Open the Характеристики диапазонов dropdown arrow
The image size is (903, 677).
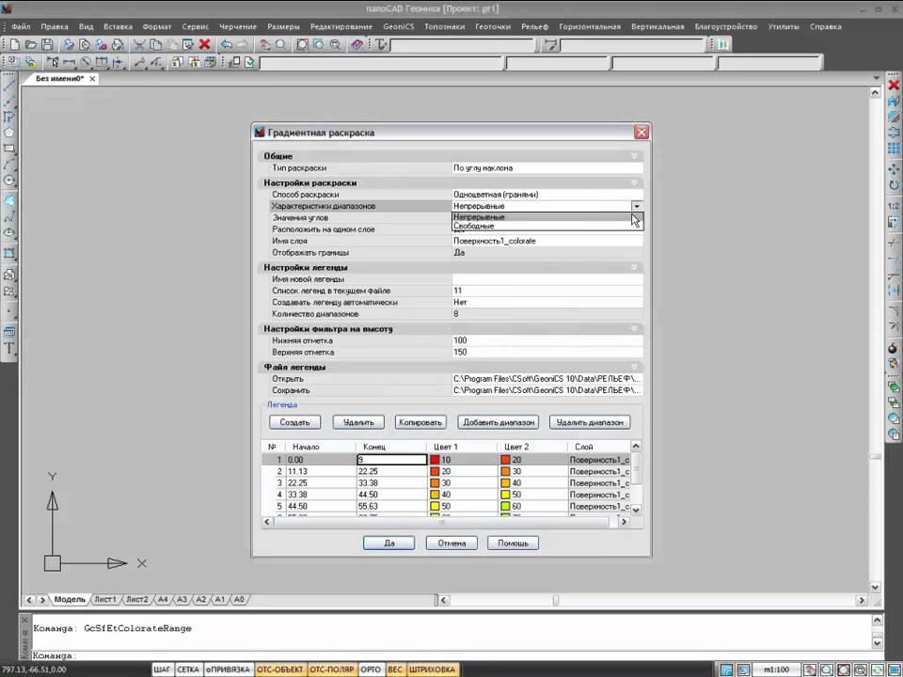click(x=637, y=206)
